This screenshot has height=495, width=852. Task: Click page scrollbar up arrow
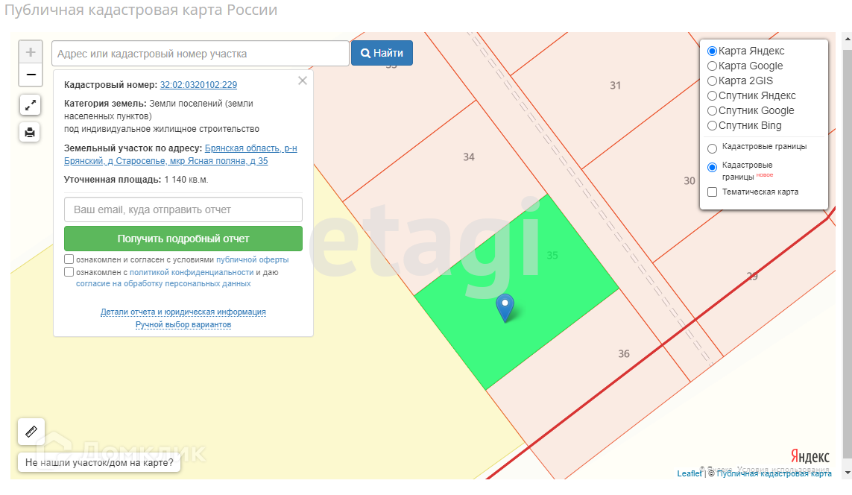[x=847, y=40]
